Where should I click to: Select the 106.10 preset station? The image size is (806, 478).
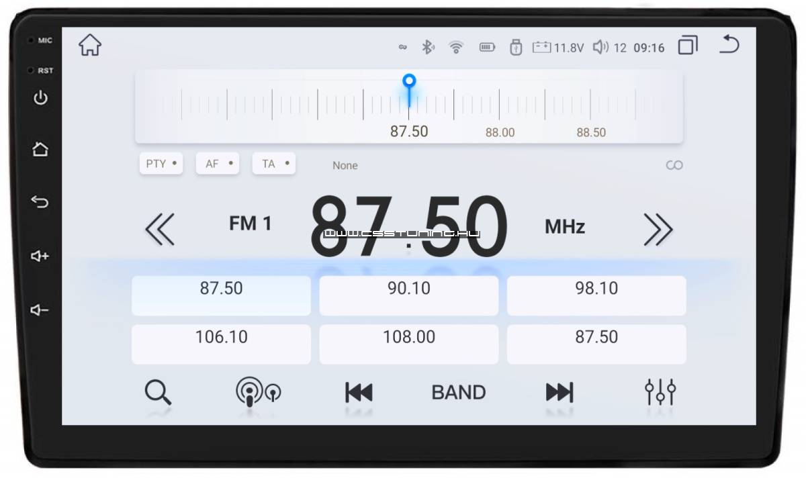coord(221,344)
